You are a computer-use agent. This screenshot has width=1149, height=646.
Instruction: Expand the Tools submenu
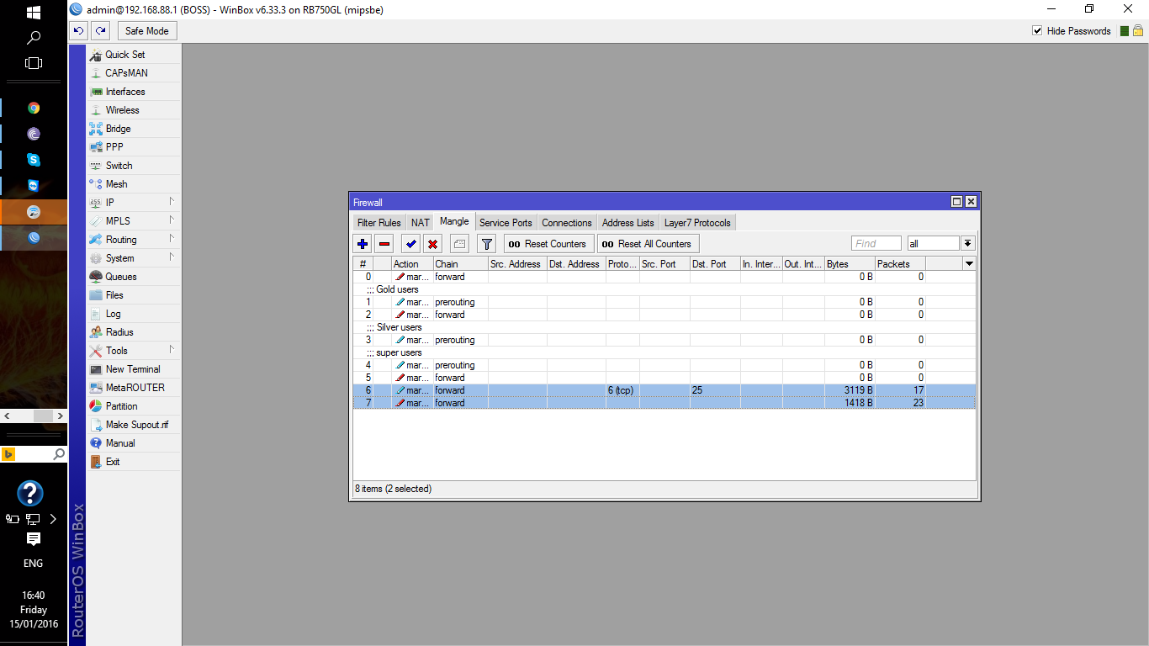tap(134, 351)
